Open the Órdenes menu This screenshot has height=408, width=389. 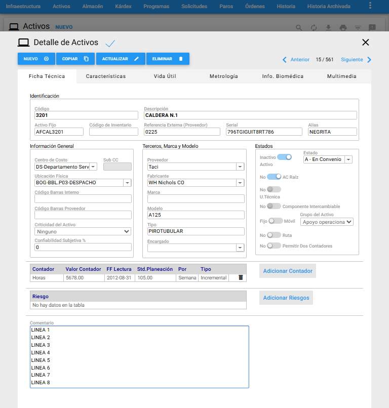[x=255, y=6]
